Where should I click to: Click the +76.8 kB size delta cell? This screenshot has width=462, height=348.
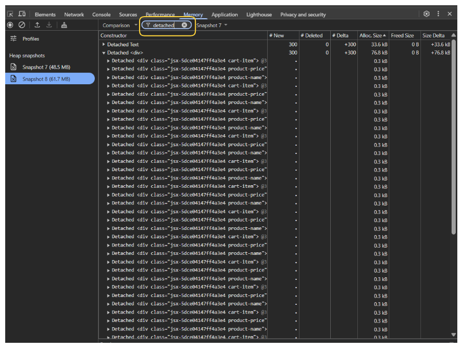pos(440,53)
